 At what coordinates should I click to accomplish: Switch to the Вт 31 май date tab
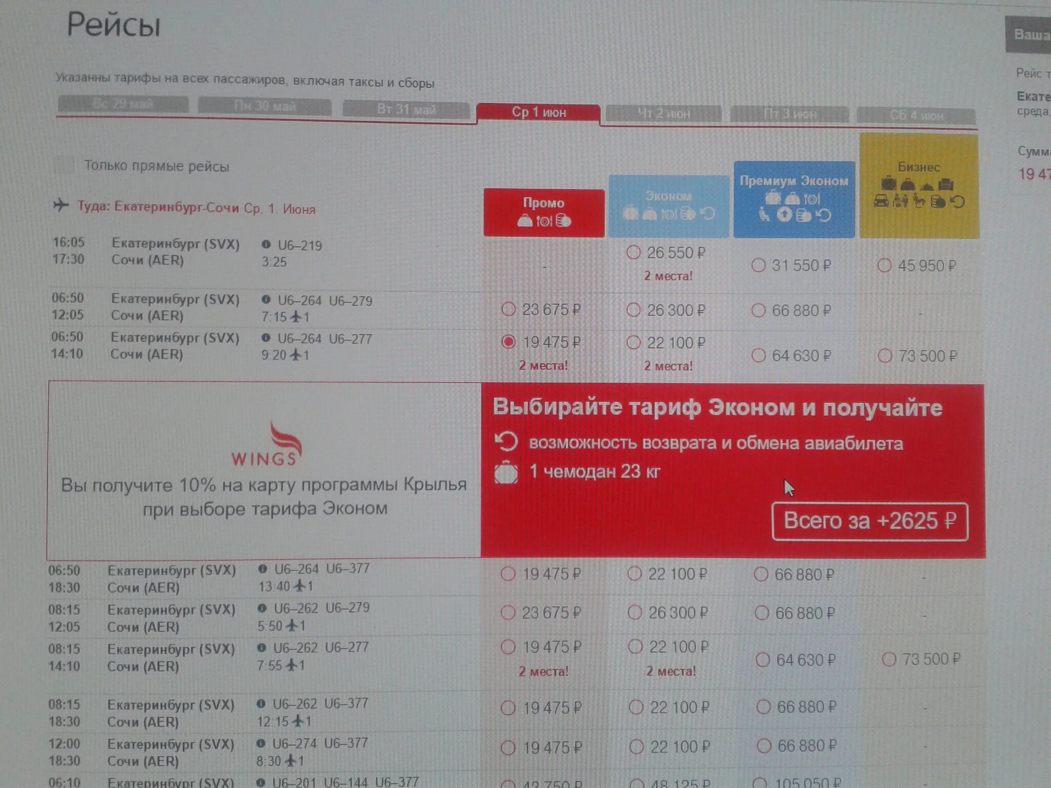coord(406,109)
